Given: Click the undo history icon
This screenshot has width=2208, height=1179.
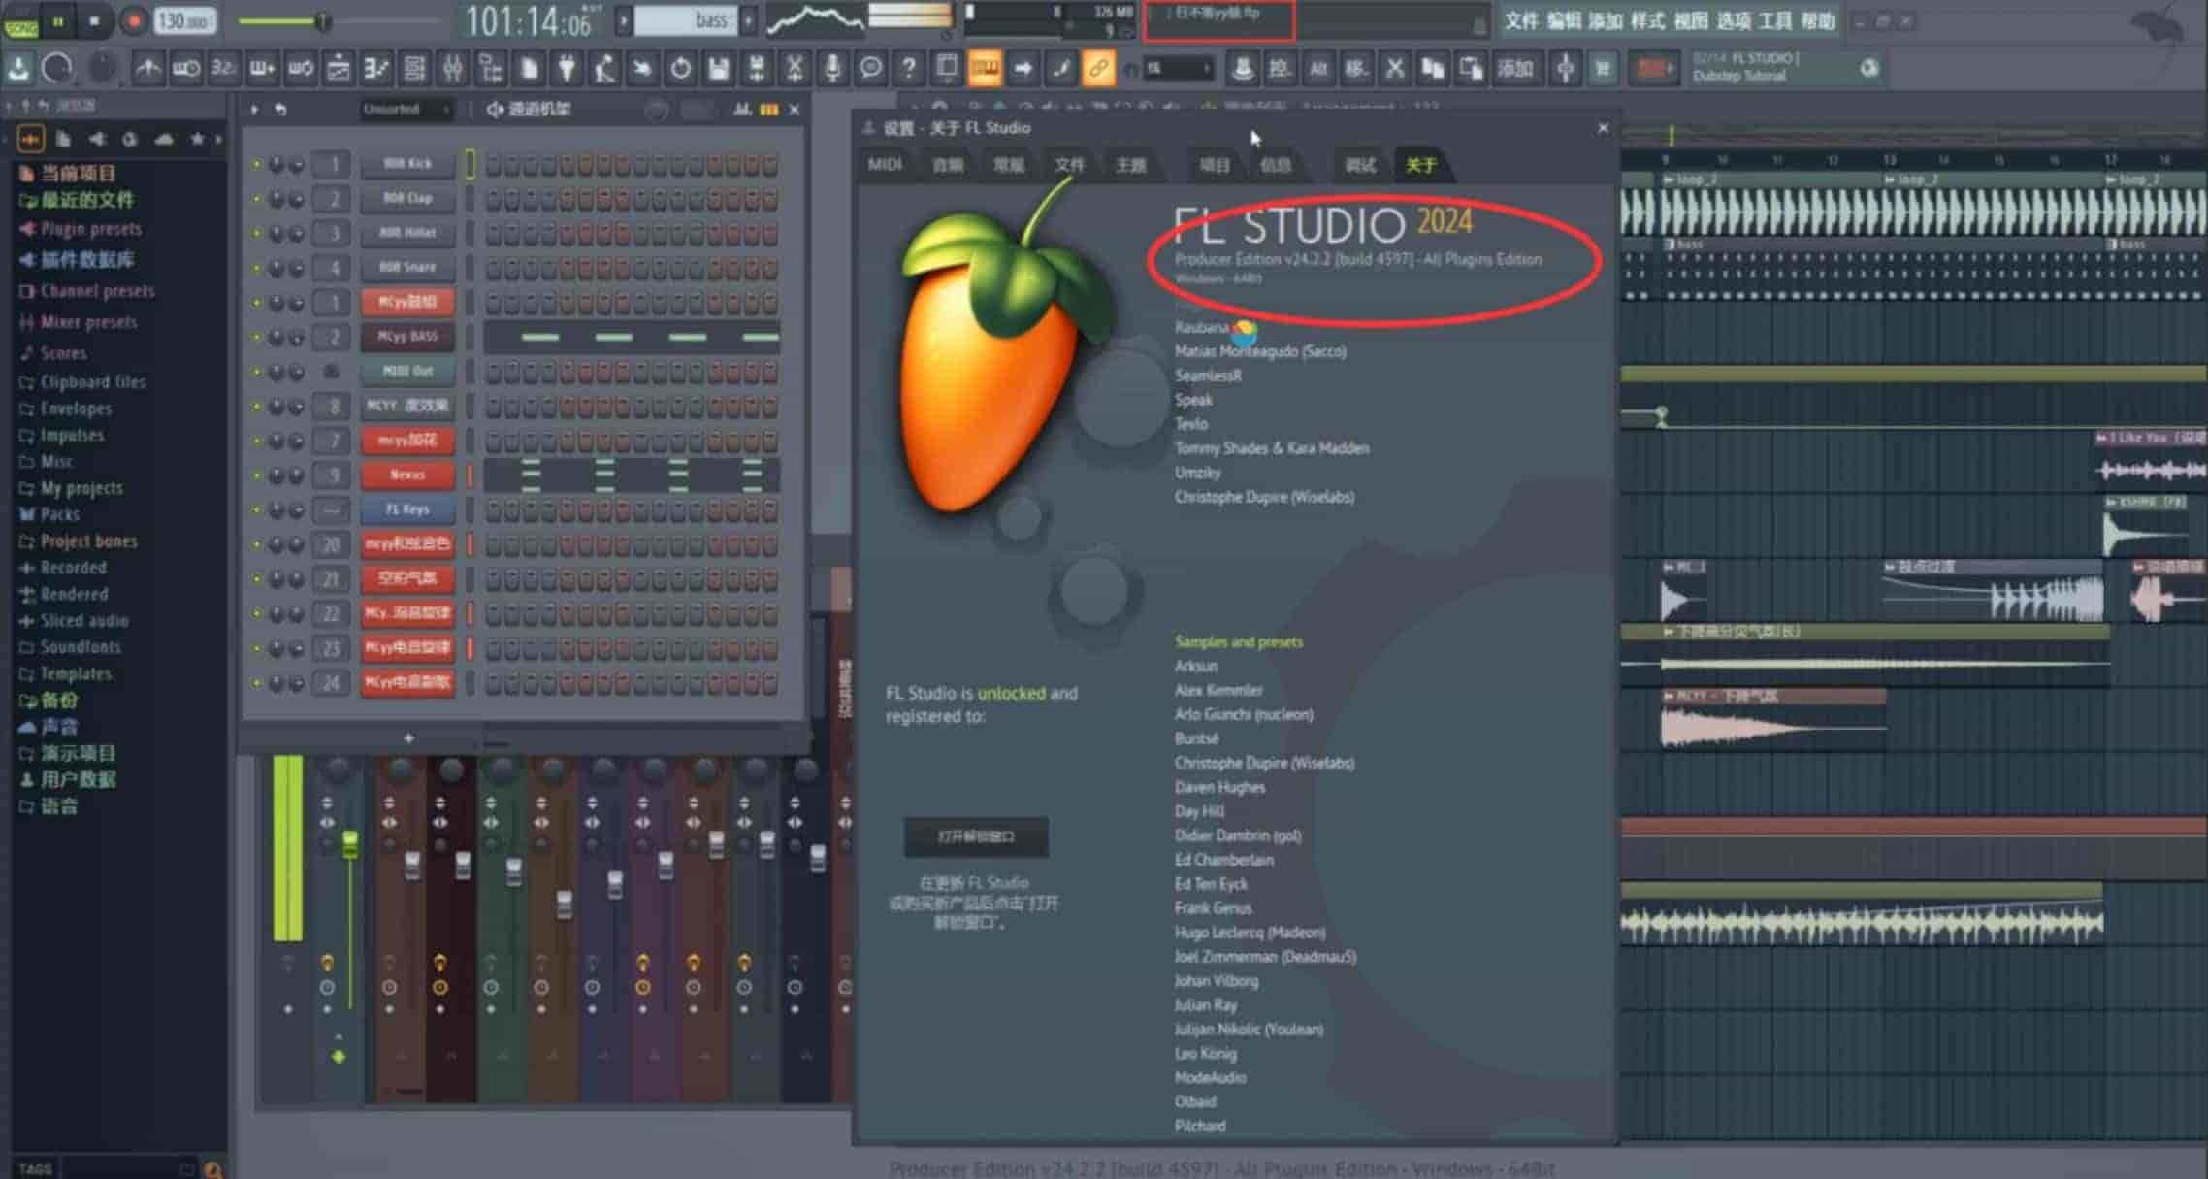Looking at the screenshot, I should click(x=58, y=68).
